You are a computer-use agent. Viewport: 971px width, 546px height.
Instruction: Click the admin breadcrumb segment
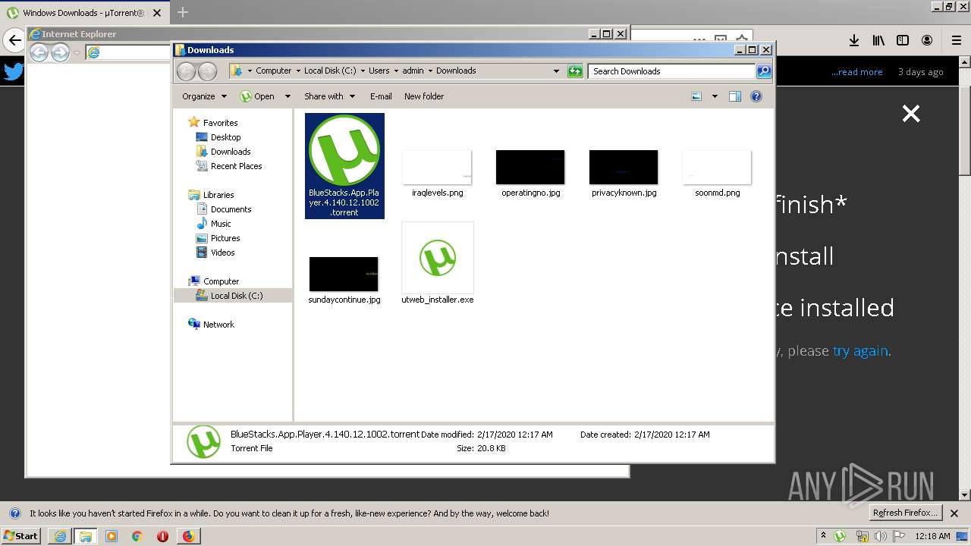pos(413,71)
